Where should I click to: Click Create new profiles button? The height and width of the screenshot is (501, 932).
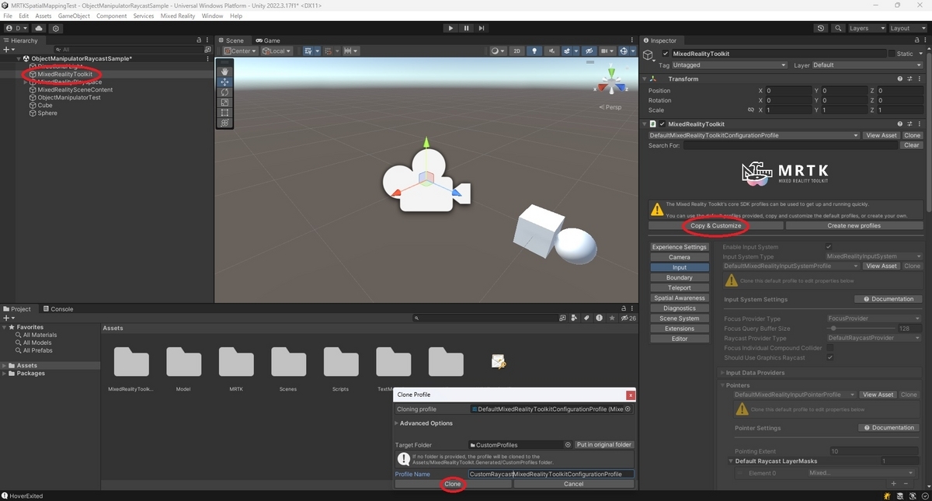coord(854,225)
